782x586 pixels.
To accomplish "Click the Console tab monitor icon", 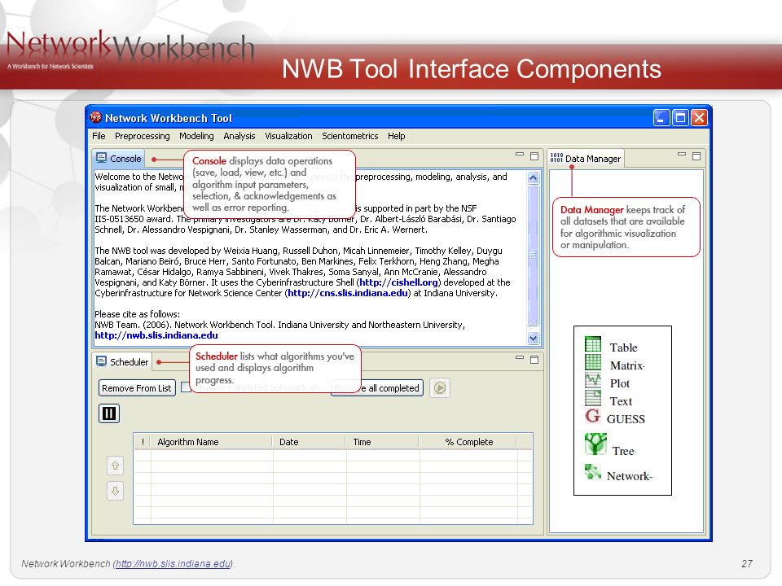I will click(x=101, y=158).
